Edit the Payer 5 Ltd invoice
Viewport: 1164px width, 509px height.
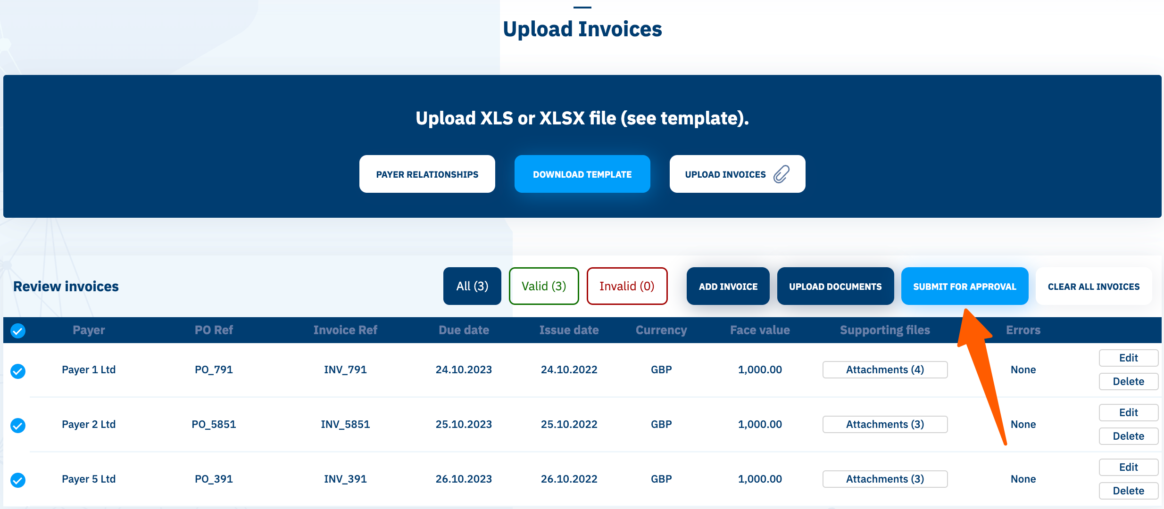(x=1128, y=467)
